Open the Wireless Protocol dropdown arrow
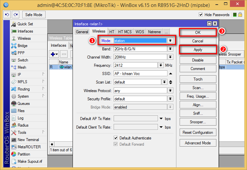The image size is (247, 170). click(170, 91)
